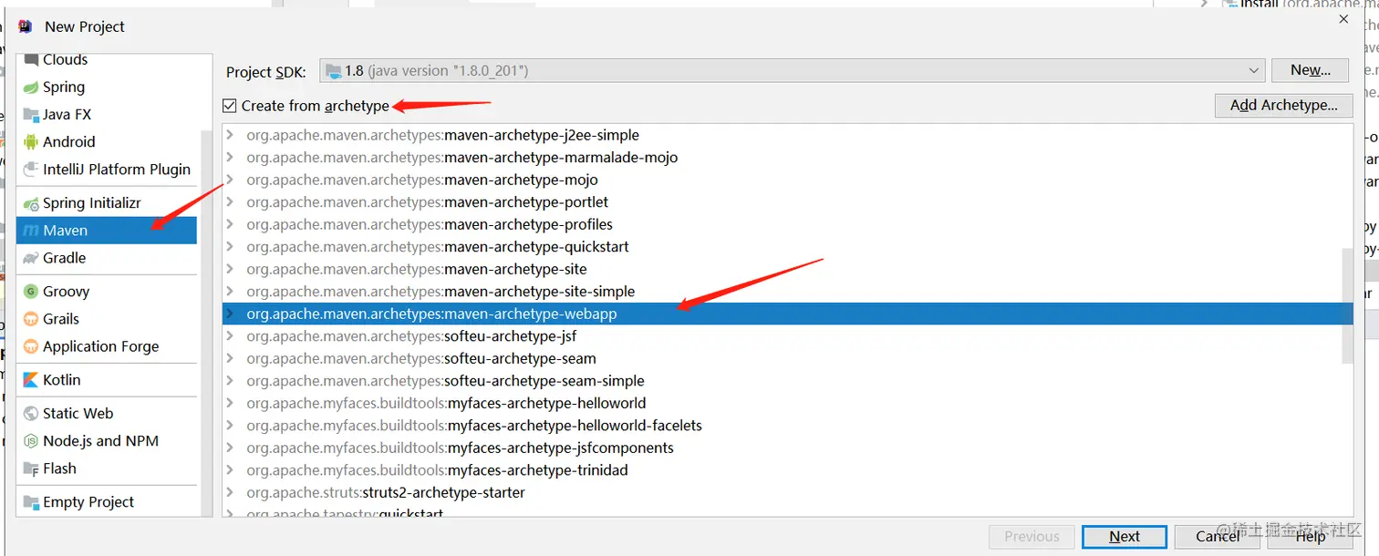The width and height of the screenshot is (1379, 556).
Task: Click the Spring Initializr icon
Action: [x=31, y=203]
